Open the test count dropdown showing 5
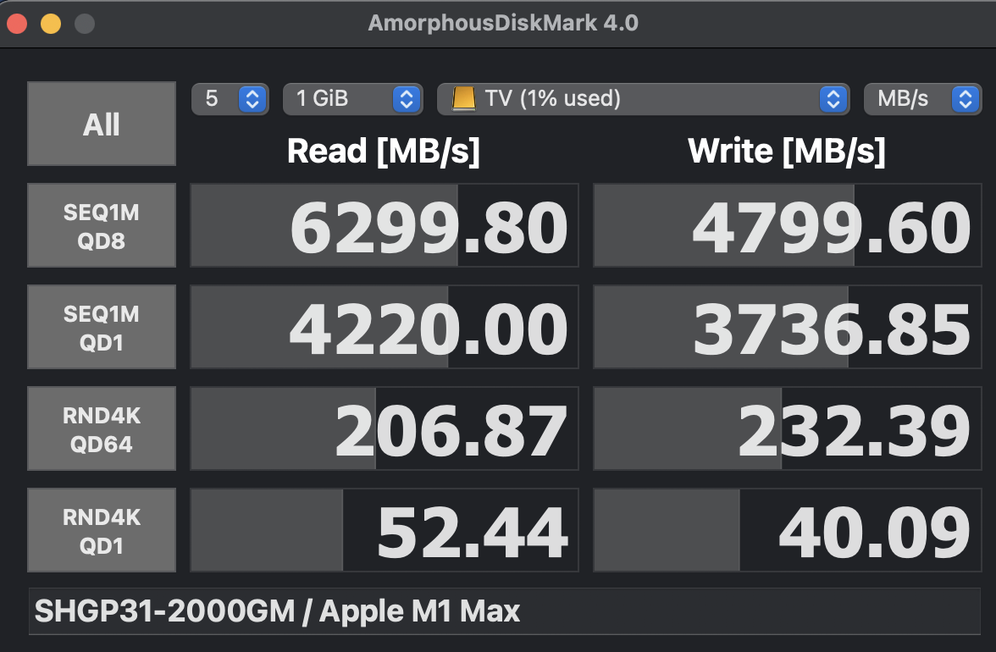Viewport: 996px width, 652px height. [230, 99]
